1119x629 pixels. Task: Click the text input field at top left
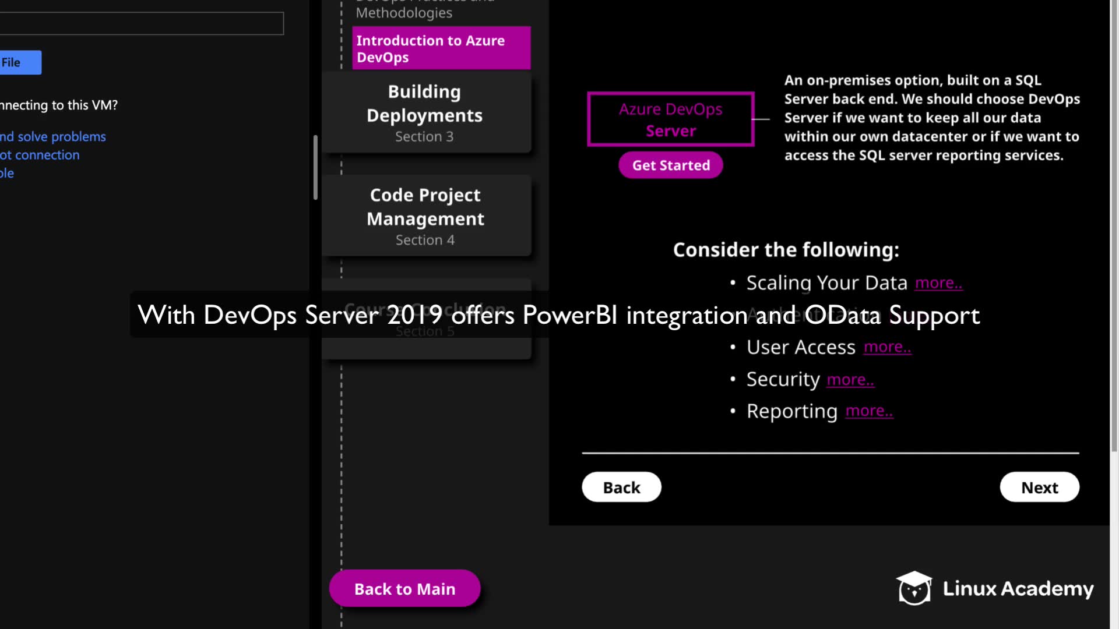140,23
